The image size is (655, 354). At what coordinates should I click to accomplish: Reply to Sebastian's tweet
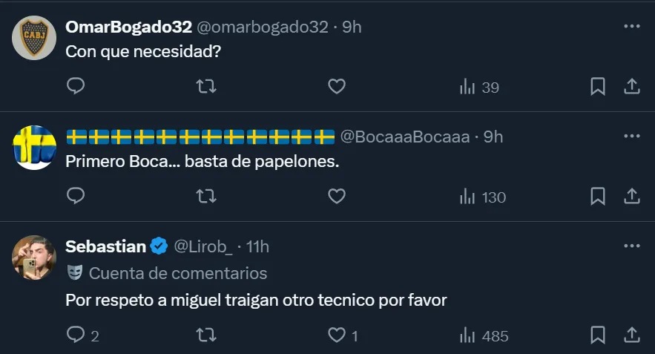pos(76,335)
